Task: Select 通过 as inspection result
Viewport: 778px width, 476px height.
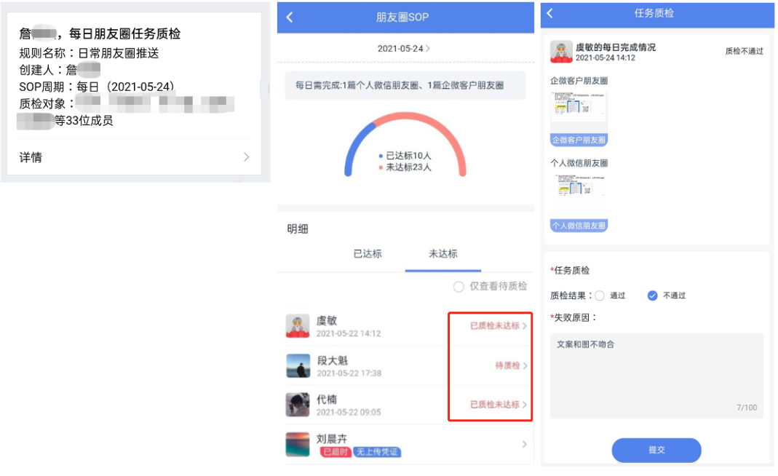Action: coord(600,295)
